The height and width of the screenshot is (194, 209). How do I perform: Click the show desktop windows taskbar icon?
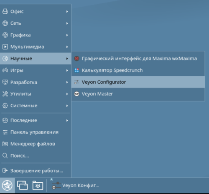[x=22, y=186]
